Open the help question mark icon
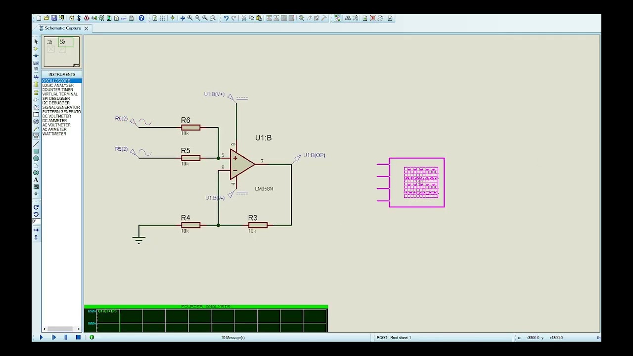The height and width of the screenshot is (356, 633). point(141,18)
